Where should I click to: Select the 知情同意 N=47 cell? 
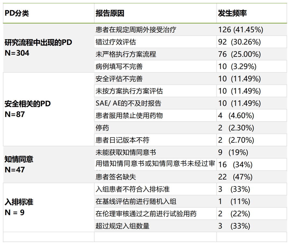pos(19,164)
